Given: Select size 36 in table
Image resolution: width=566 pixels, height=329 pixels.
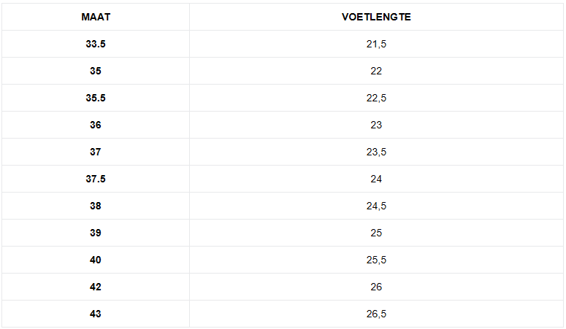Looking at the screenshot, I should tap(96, 125).
